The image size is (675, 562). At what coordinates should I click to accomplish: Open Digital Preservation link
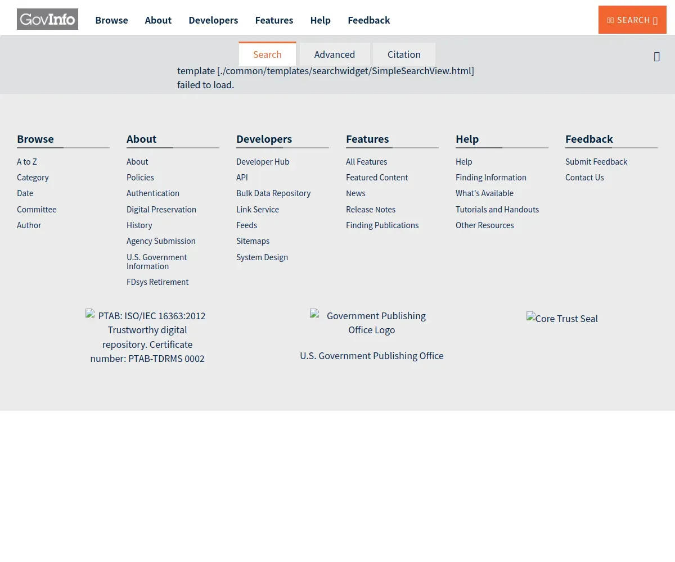point(161,210)
